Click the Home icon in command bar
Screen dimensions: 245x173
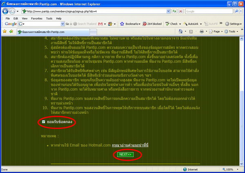point(180,31)
